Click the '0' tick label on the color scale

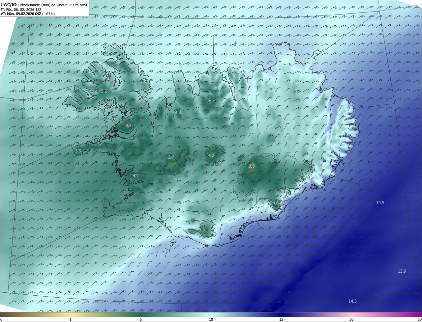coord(1,319)
